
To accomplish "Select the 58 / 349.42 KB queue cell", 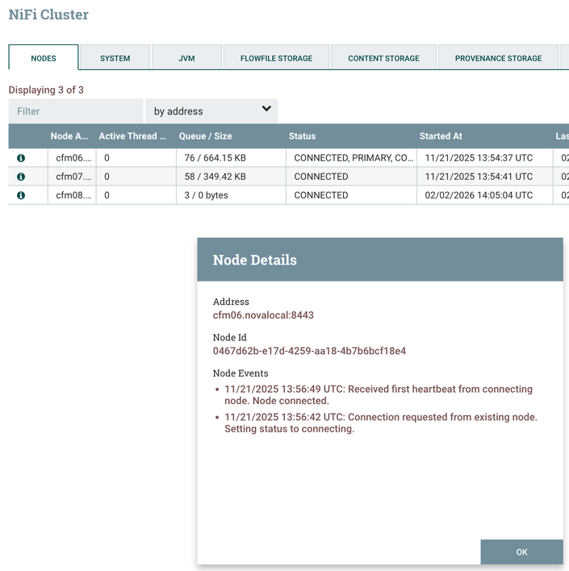I will coord(231,177).
